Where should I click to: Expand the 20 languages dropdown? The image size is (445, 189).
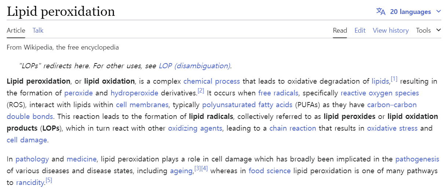point(410,12)
